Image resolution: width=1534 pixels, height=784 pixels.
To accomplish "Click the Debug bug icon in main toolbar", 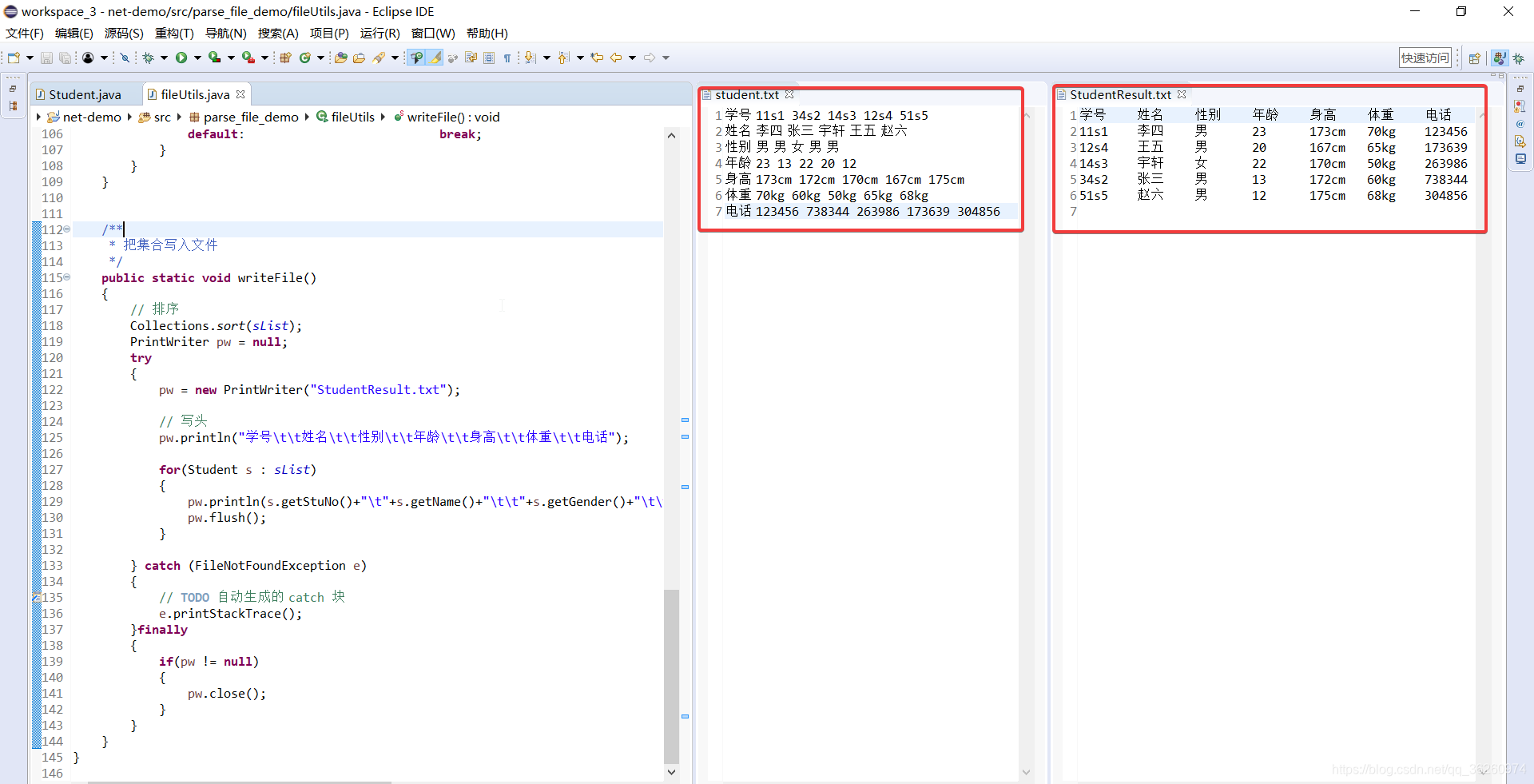I will click(149, 58).
